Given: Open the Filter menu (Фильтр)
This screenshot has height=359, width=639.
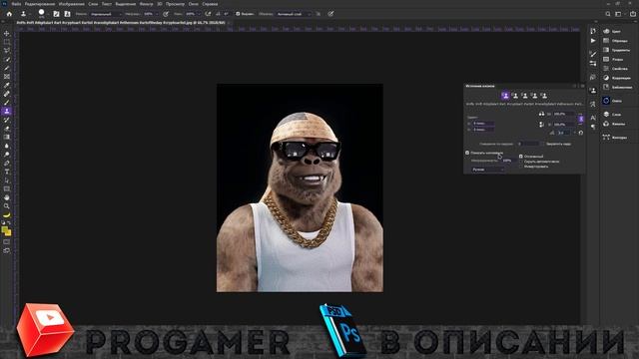Looking at the screenshot, I should 146,4.
